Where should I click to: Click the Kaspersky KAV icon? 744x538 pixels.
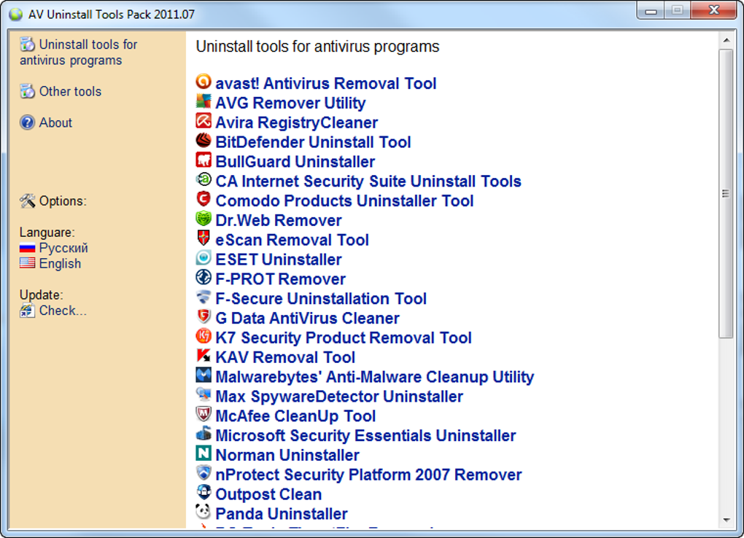pos(204,355)
